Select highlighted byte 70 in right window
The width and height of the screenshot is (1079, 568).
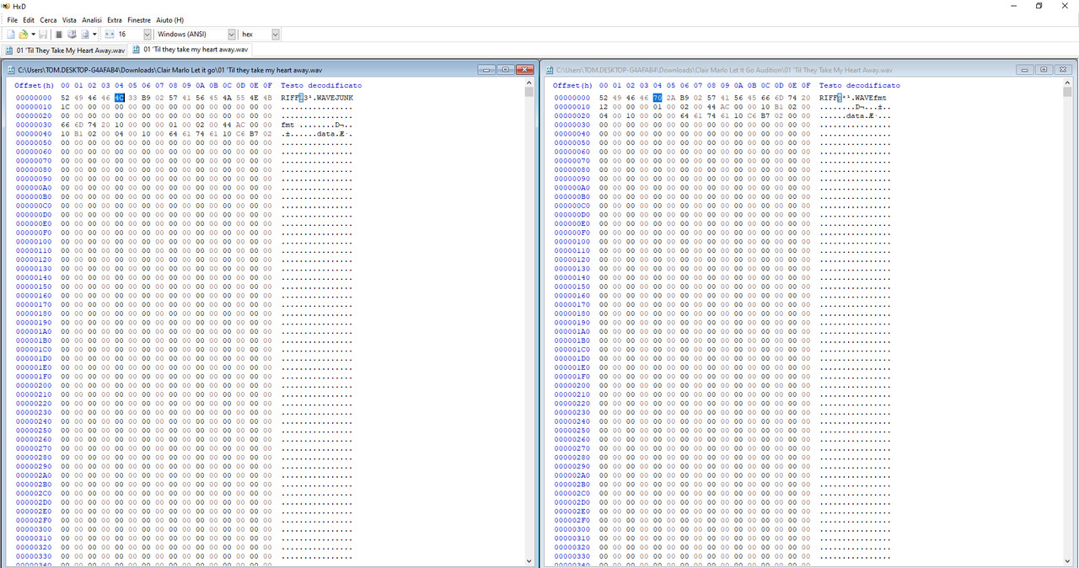click(658, 98)
